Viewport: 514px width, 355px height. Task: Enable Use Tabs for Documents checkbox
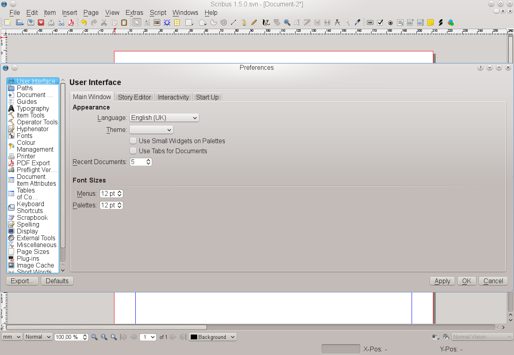pyautogui.click(x=133, y=151)
